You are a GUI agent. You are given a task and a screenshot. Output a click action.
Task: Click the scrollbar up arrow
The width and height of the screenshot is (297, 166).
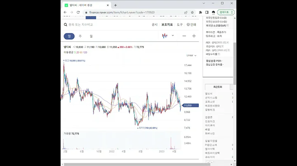tap(235, 18)
